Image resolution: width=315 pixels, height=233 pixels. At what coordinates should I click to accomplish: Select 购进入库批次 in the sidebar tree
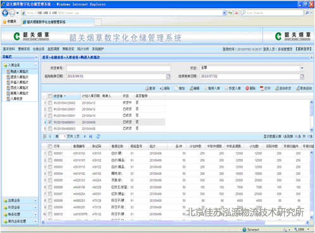pos(20,71)
